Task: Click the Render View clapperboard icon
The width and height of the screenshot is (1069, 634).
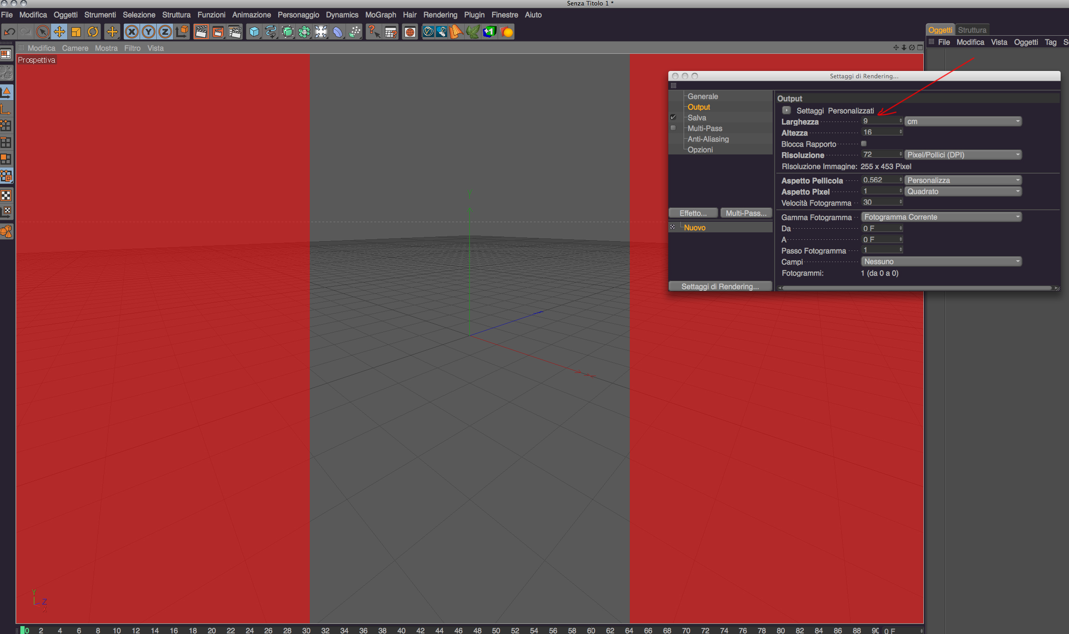Action: point(201,32)
